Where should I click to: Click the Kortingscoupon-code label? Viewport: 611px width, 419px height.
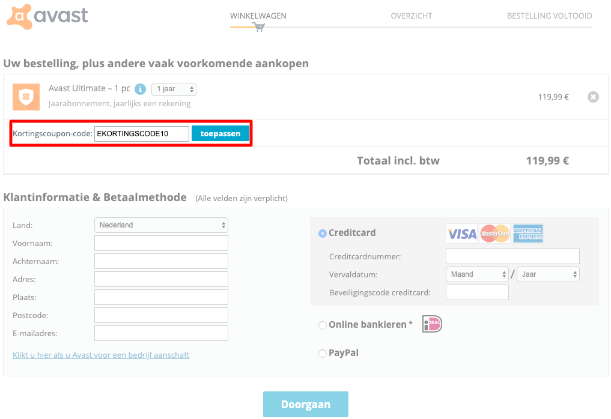(52, 134)
